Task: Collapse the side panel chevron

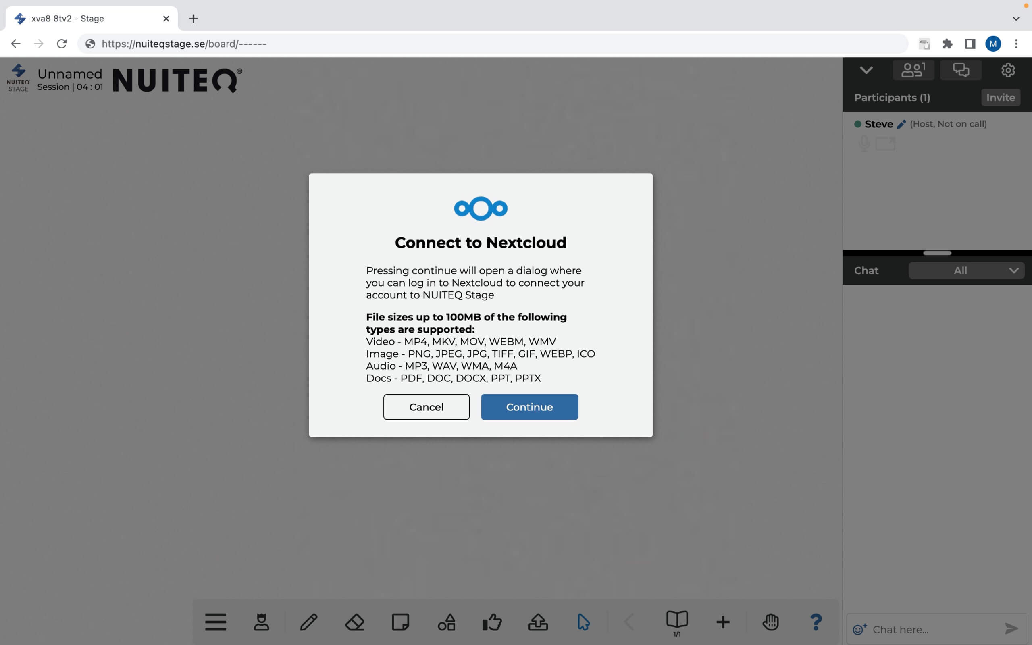Action: 866,70
